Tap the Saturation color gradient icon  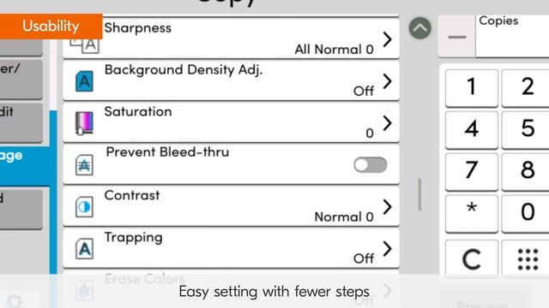(x=84, y=123)
